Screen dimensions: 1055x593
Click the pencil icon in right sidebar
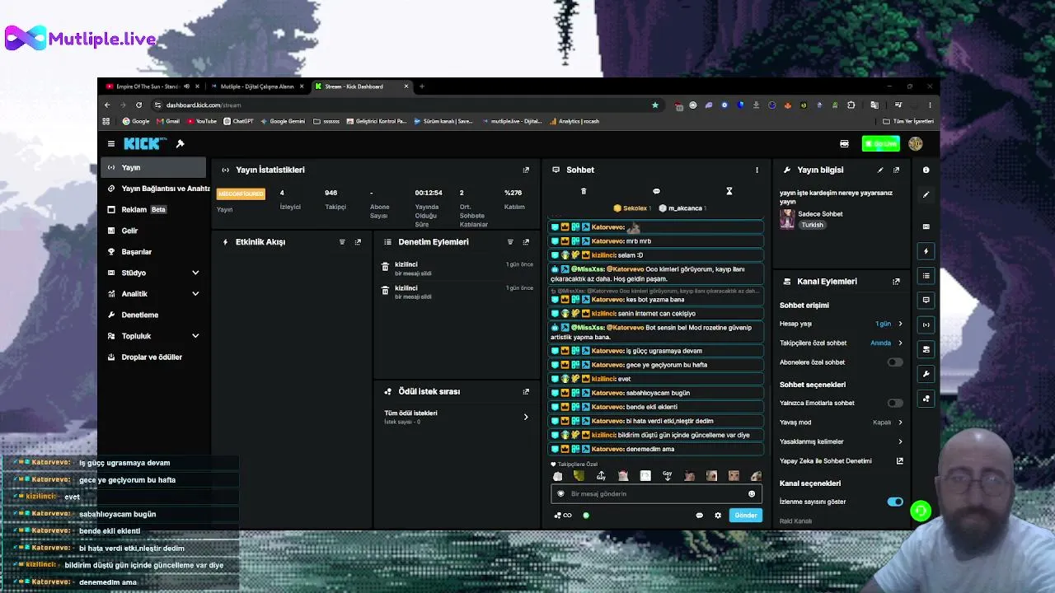coord(926,195)
